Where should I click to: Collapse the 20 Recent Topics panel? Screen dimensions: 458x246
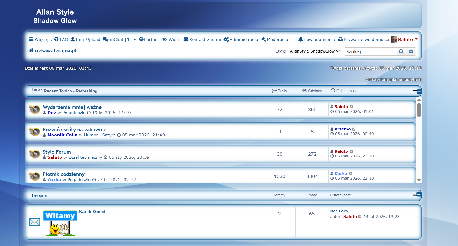[x=418, y=91]
